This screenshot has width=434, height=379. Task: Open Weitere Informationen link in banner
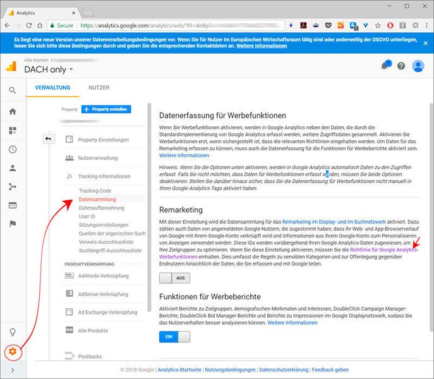pos(262,46)
